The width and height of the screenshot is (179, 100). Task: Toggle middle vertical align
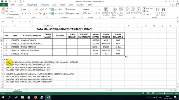[53, 9]
